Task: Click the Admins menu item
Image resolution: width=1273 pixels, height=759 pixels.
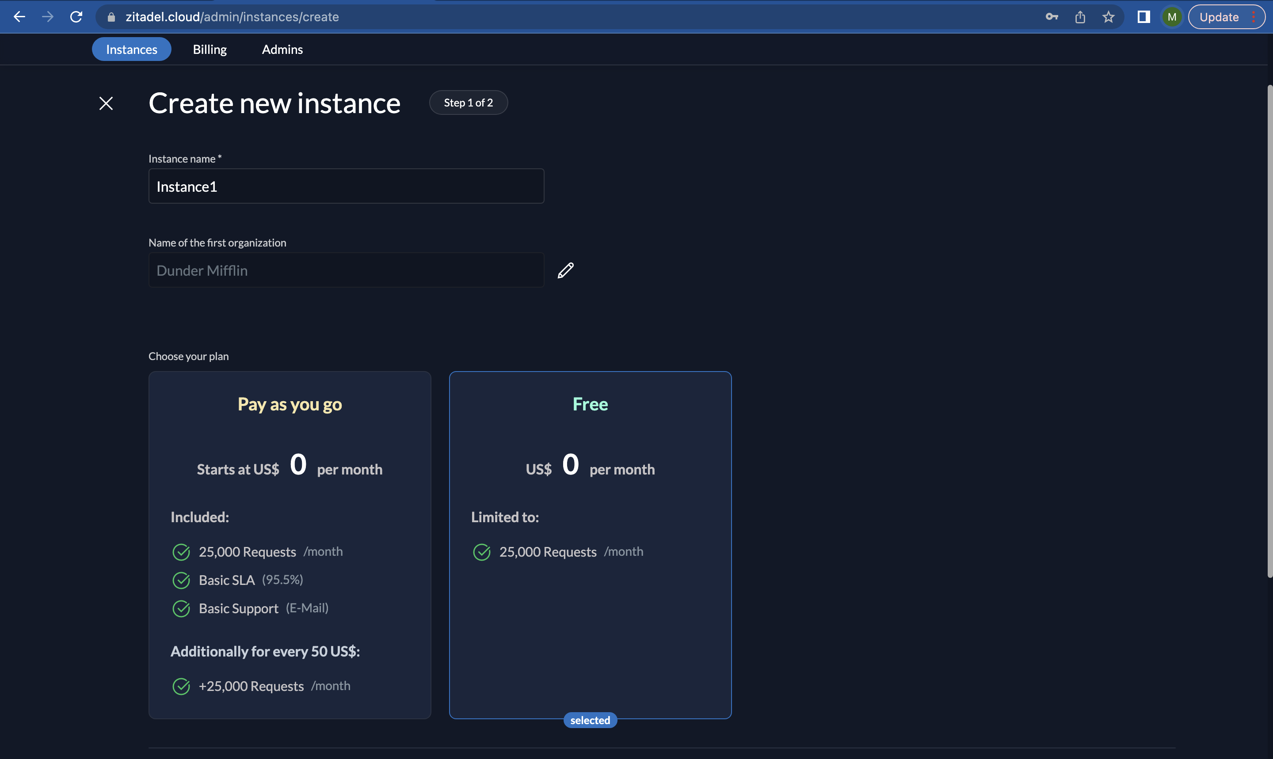Action: 282,49
